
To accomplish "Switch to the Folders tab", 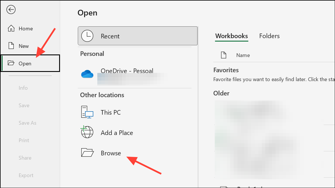I will 269,36.
